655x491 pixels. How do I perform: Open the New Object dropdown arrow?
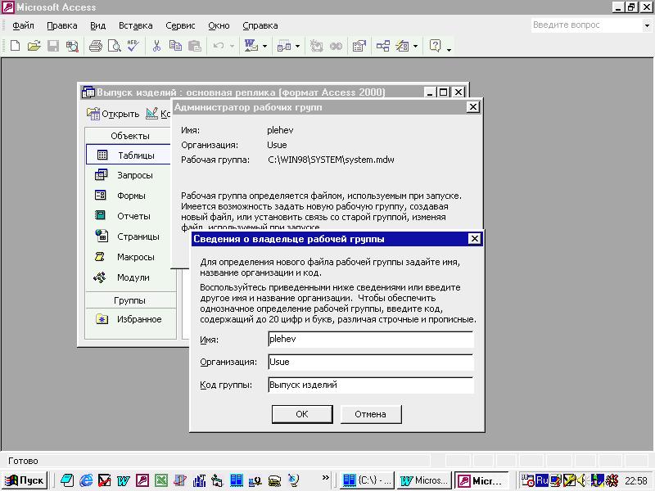(415, 46)
